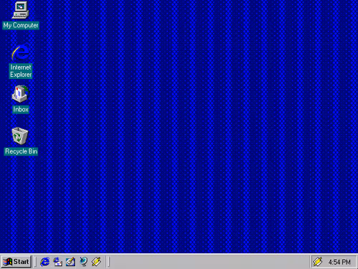The width and height of the screenshot is (358, 269).
Task: Click the 4:54 PM taskbar clock
Action: [339, 262]
